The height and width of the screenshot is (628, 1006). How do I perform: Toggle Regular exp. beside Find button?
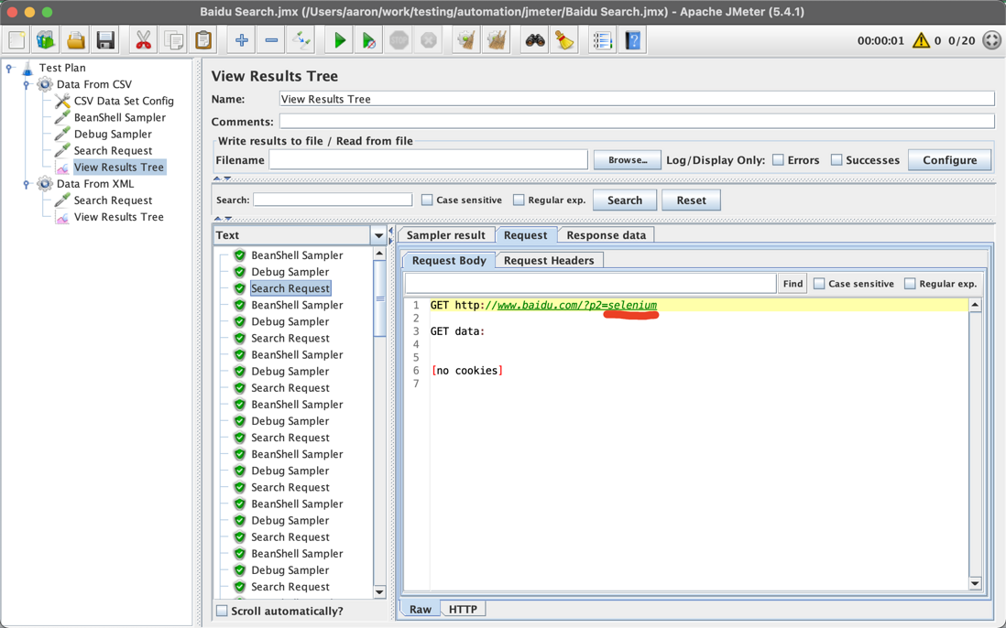point(910,283)
